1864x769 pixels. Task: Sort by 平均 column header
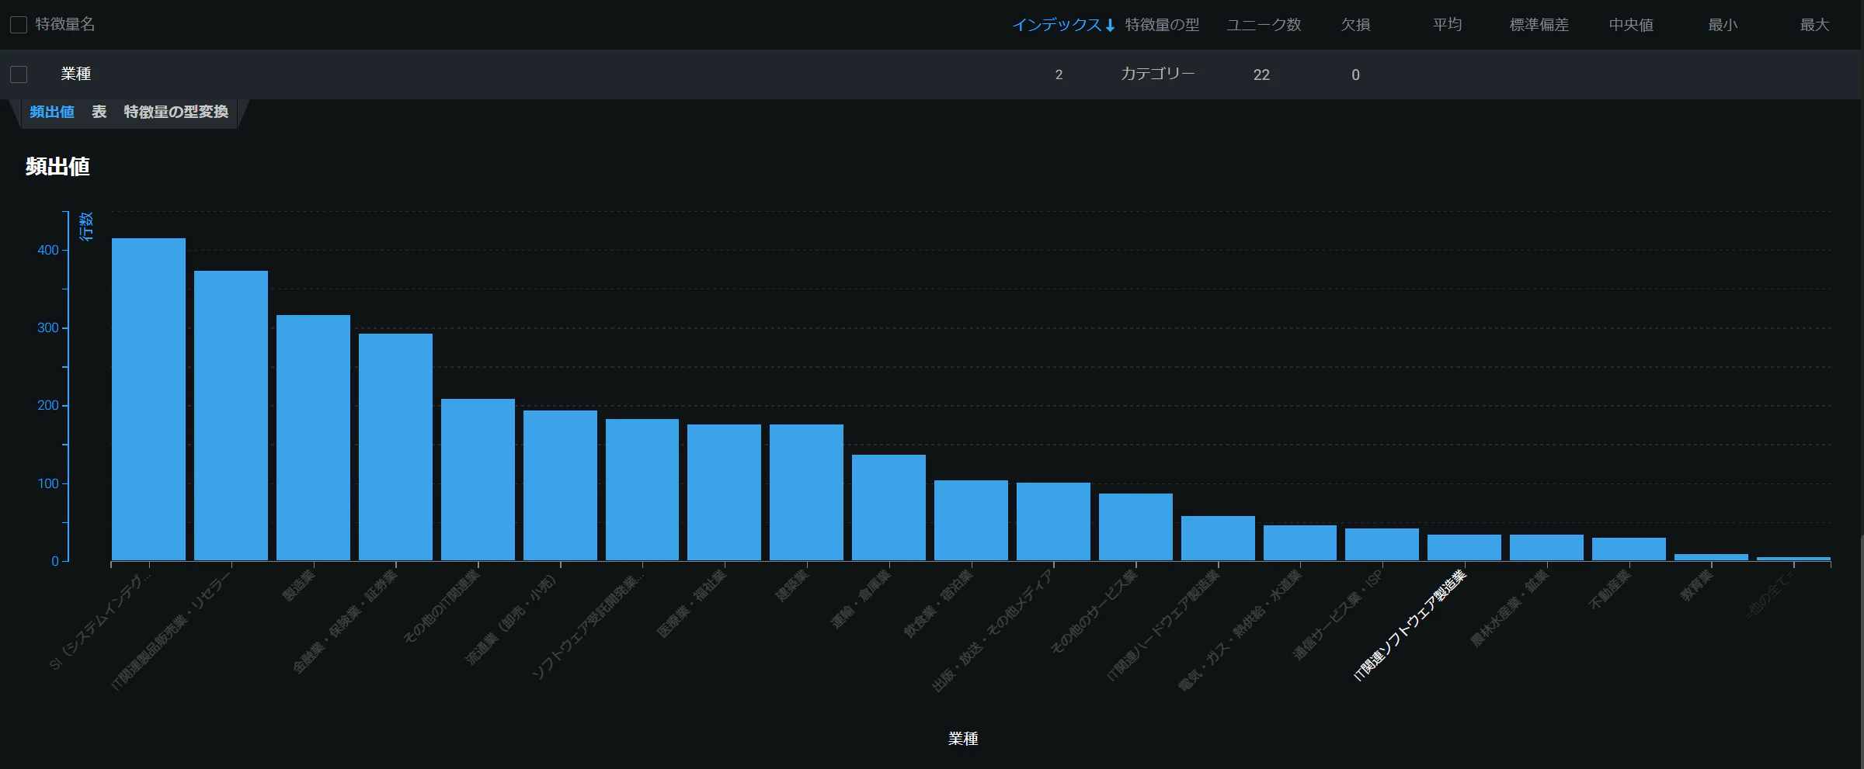pyautogui.click(x=1447, y=25)
